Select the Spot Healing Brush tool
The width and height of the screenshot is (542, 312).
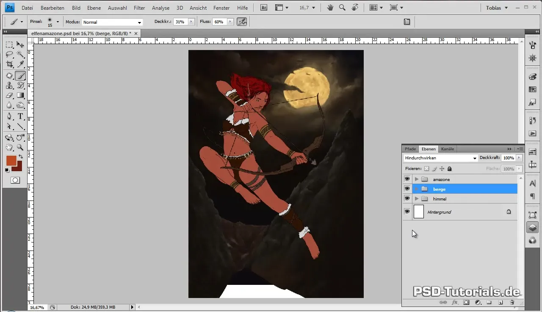click(x=9, y=76)
